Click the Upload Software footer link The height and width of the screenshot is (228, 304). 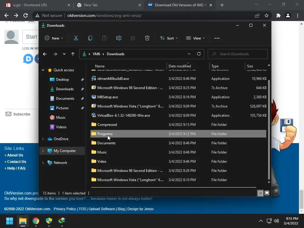[x=102, y=209]
